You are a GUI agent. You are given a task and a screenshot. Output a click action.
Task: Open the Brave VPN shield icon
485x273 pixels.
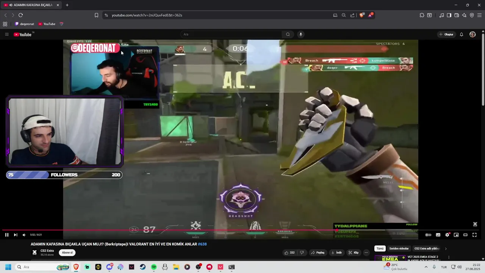pyautogui.click(x=472, y=15)
